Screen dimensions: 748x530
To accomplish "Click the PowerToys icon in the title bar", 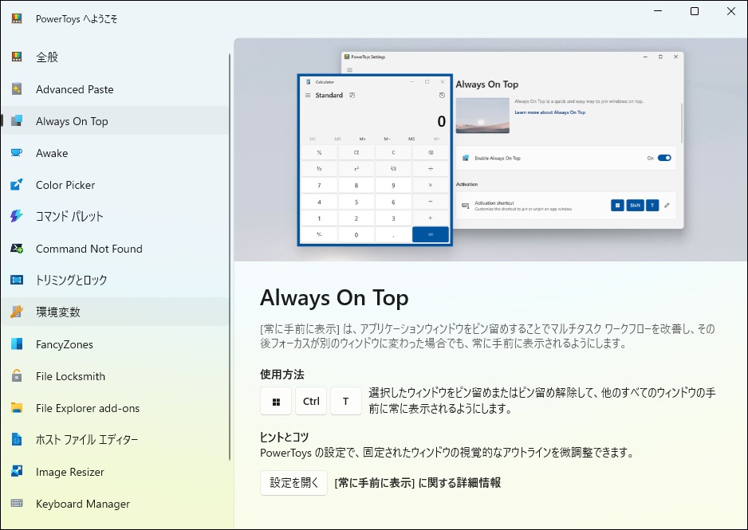I will pos(16,18).
